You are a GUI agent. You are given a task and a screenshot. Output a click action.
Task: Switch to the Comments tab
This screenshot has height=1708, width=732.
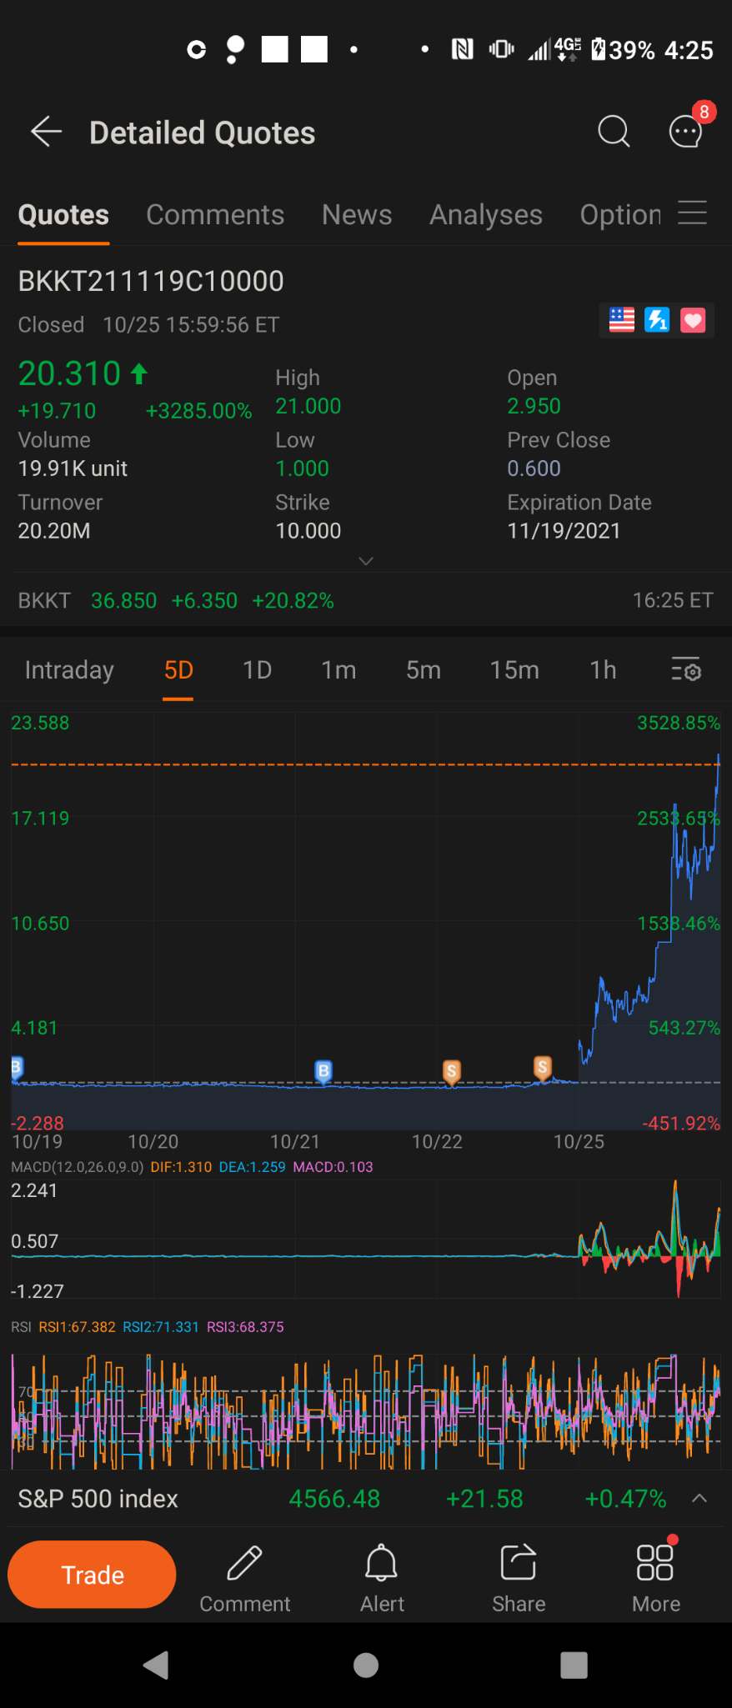pos(215,215)
